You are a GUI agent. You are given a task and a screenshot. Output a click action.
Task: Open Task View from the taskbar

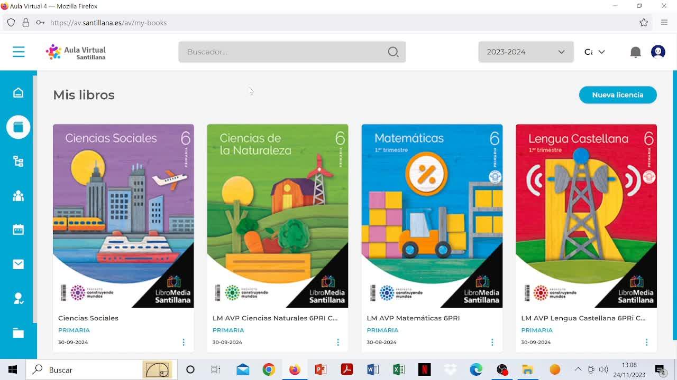pos(216,369)
